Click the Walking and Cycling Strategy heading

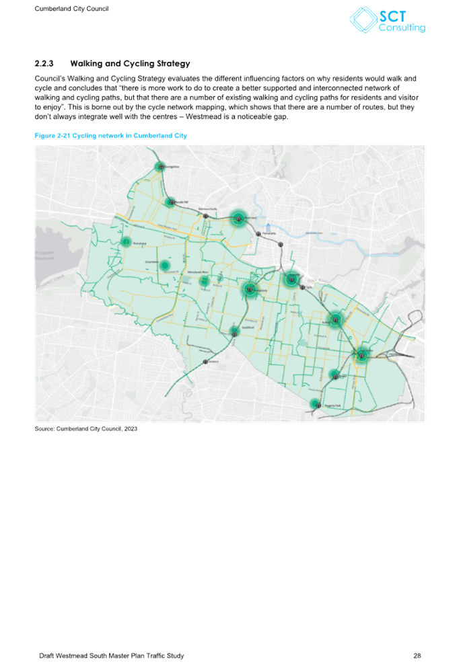pyautogui.click(x=131, y=64)
